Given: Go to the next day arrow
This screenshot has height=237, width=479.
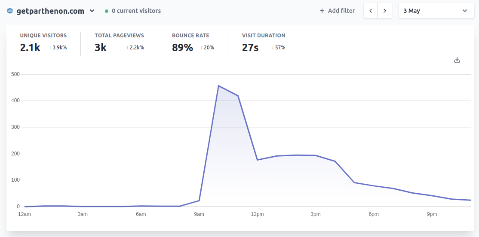Looking at the screenshot, I should pyautogui.click(x=385, y=11).
